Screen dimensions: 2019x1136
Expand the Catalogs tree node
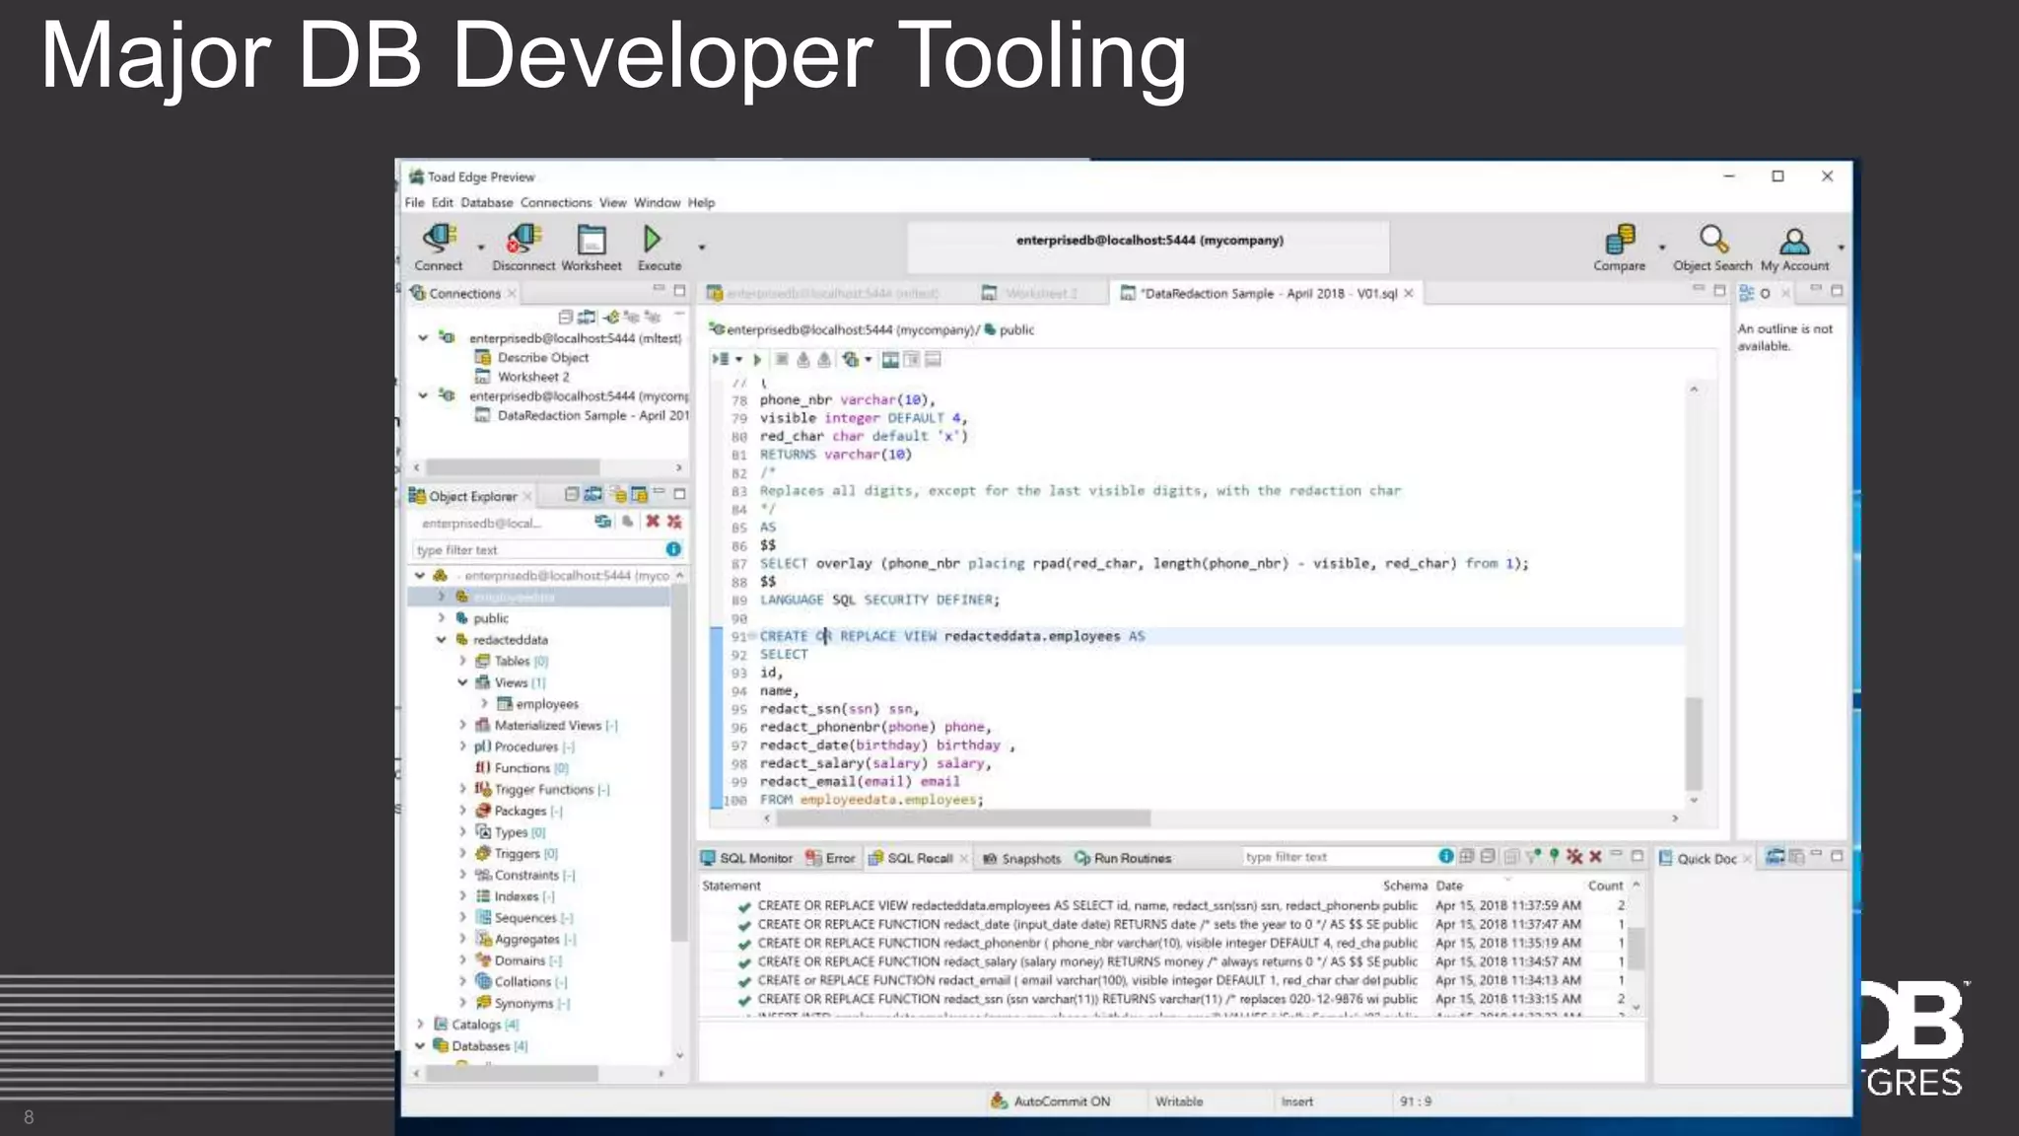pyautogui.click(x=420, y=1025)
